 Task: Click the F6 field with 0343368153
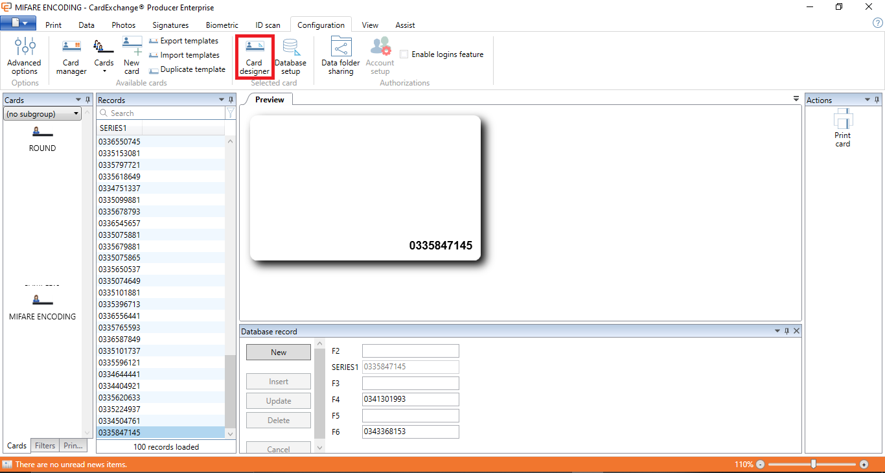[x=411, y=432]
